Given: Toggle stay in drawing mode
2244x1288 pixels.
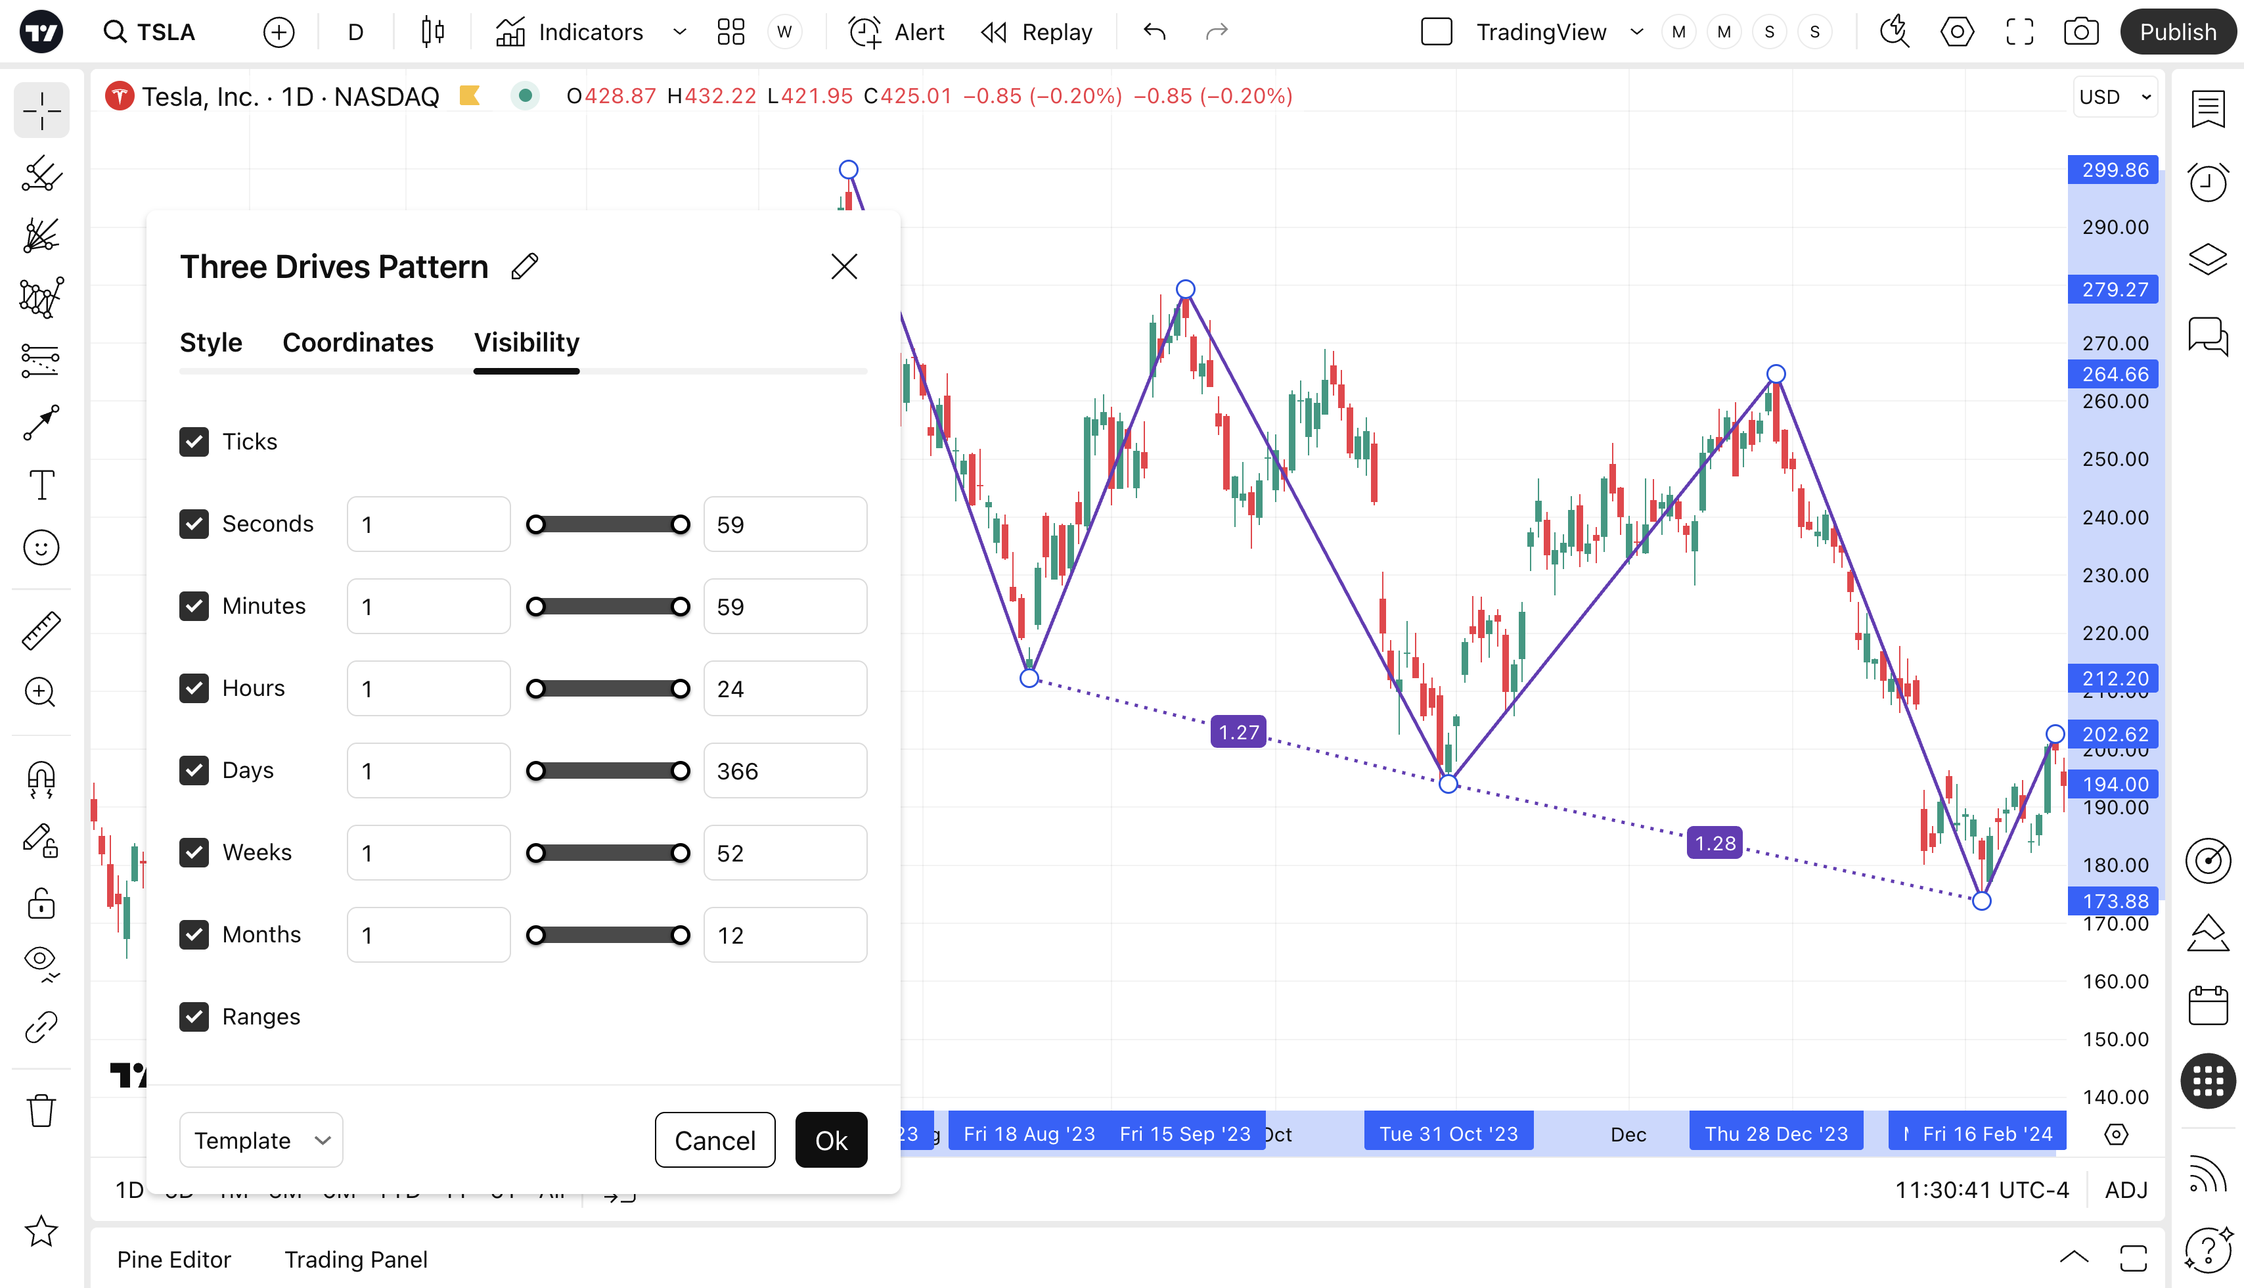Looking at the screenshot, I should (x=41, y=840).
